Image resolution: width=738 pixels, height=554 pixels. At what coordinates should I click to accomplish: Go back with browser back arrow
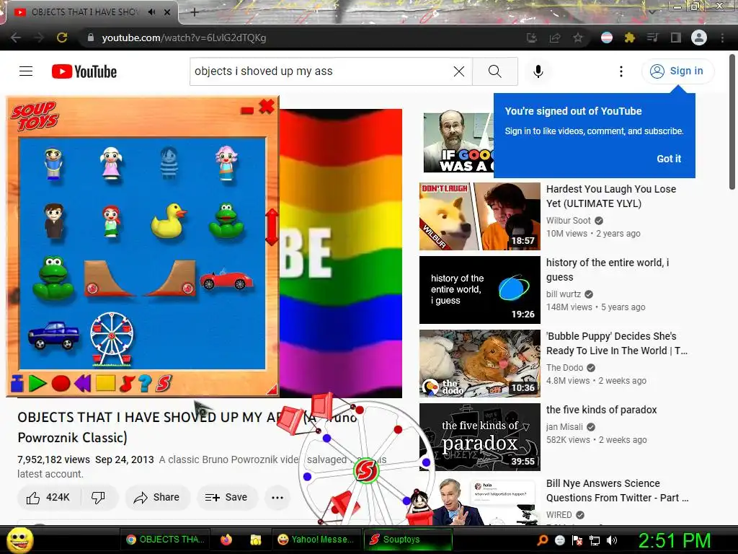(x=16, y=38)
